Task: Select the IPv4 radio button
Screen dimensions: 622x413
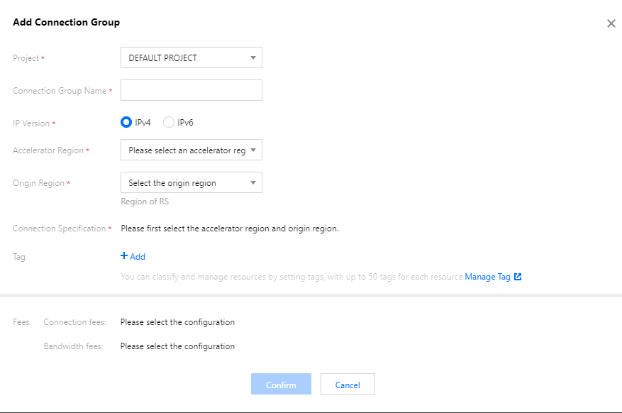Action: coord(126,122)
